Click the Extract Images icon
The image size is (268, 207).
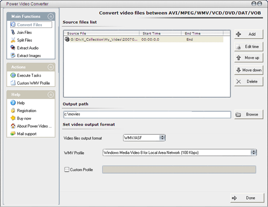pos(13,55)
